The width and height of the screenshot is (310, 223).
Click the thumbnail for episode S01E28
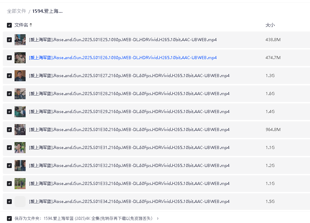pos(20,93)
